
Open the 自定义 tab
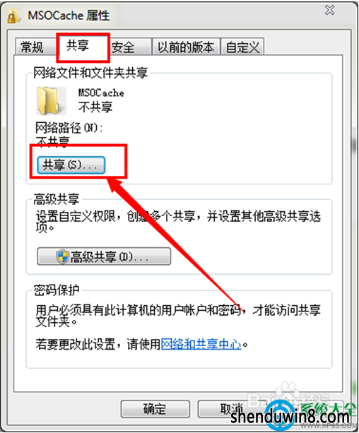242,47
